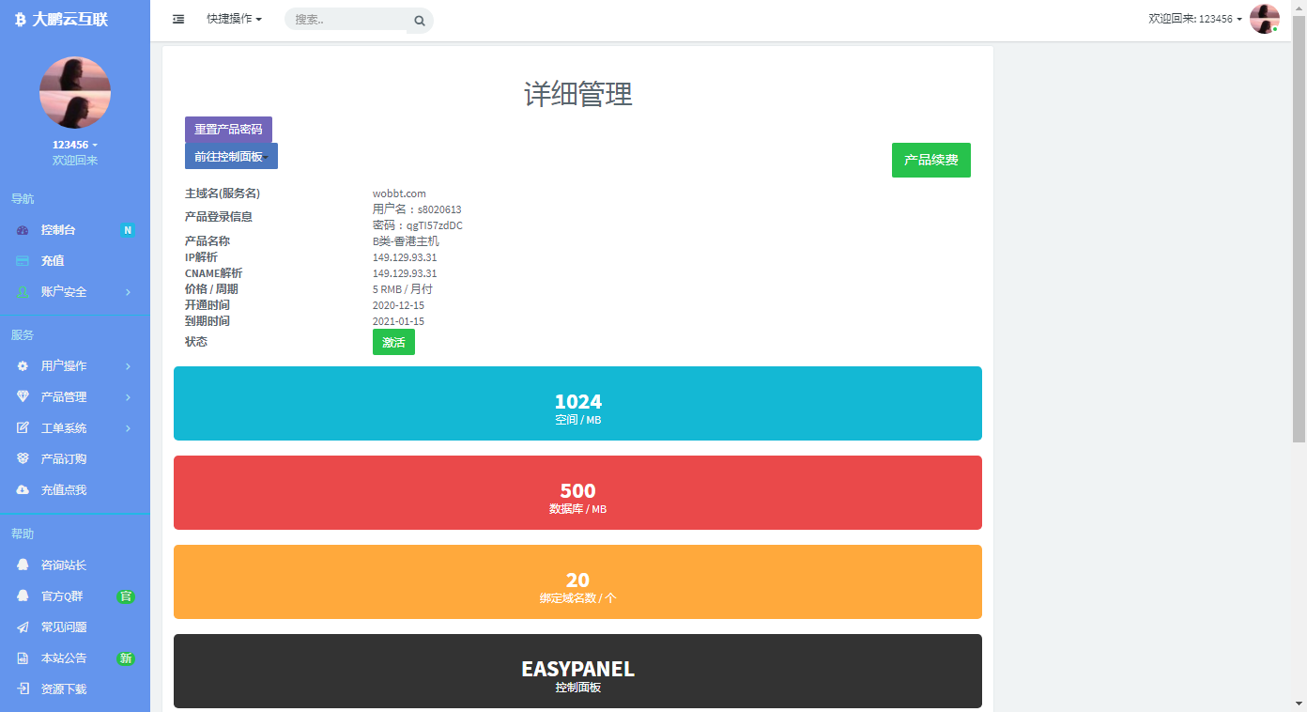Click the 充值 card icon in sidebar
This screenshot has width=1307, height=712.
[23, 261]
